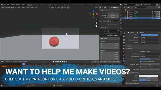Click the pan hand icon in viewport
This screenshot has width=161, height=90.
point(96,23)
